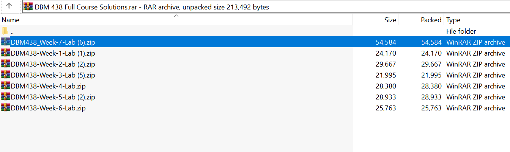Select the DBM438-Week-6-Lab.zip file name

[48, 108]
